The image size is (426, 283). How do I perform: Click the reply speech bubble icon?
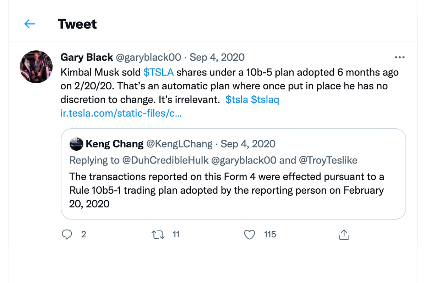point(67,234)
